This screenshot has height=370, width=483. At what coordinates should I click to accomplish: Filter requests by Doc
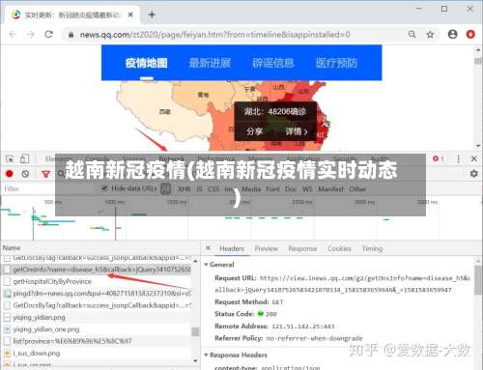[x=291, y=189]
